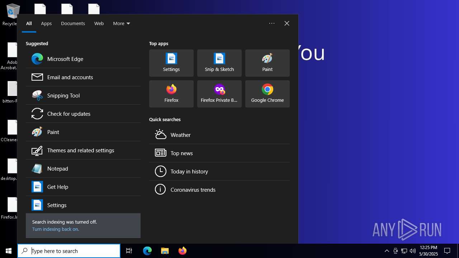459x258 pixels.
Task: Launch Snipping Tool from Suggested
Action: point(83,95)
